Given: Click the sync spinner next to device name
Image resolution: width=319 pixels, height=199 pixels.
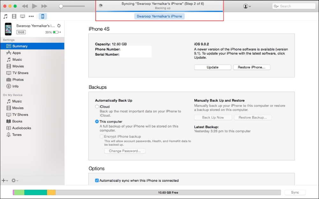Looking at the screenshot, I should coord(59,26).
